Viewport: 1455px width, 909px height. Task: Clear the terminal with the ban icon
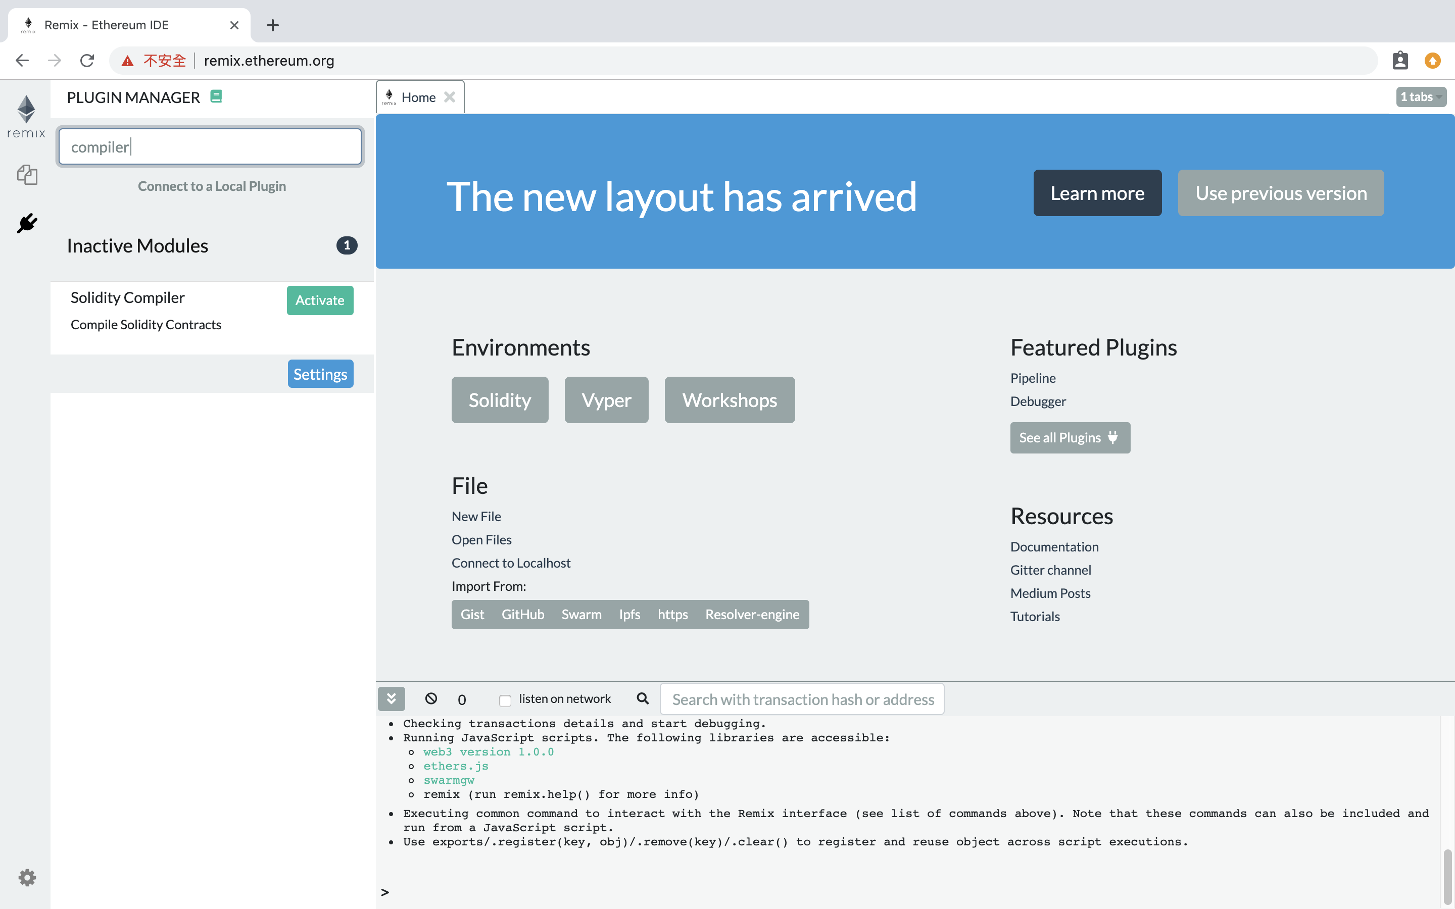[x=431, y=698]
